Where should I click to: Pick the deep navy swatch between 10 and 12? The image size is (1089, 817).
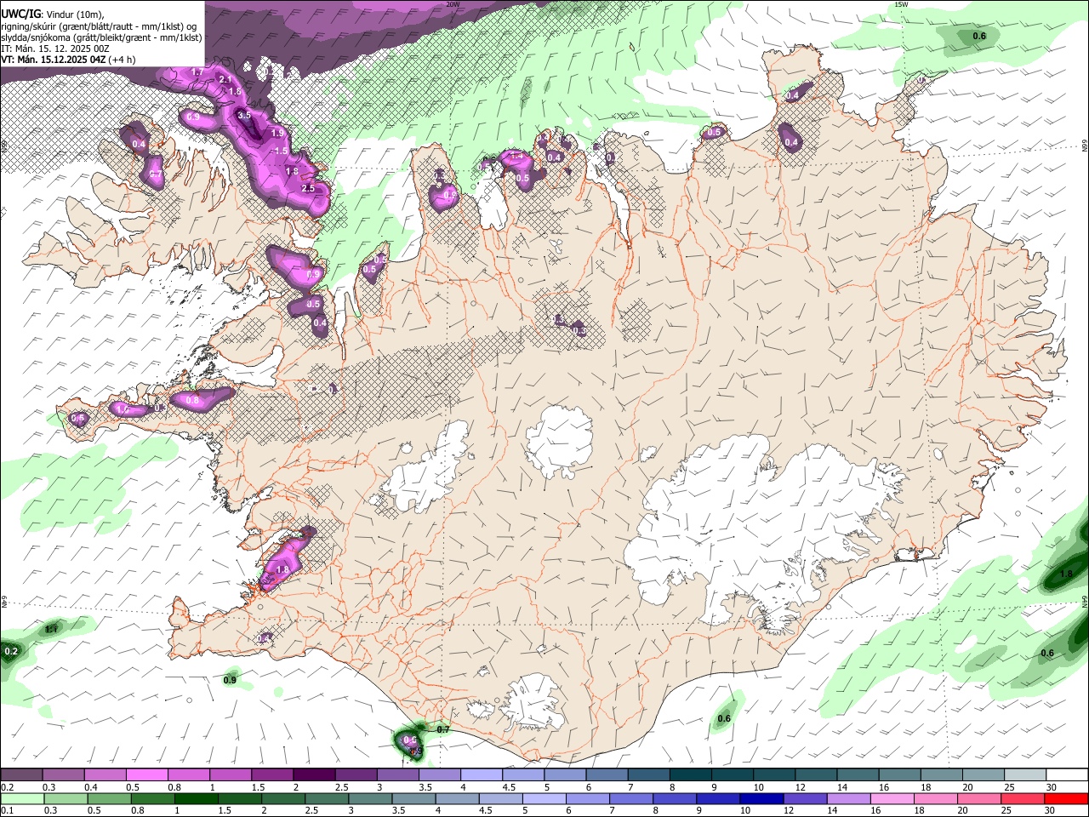click(761, 799)
